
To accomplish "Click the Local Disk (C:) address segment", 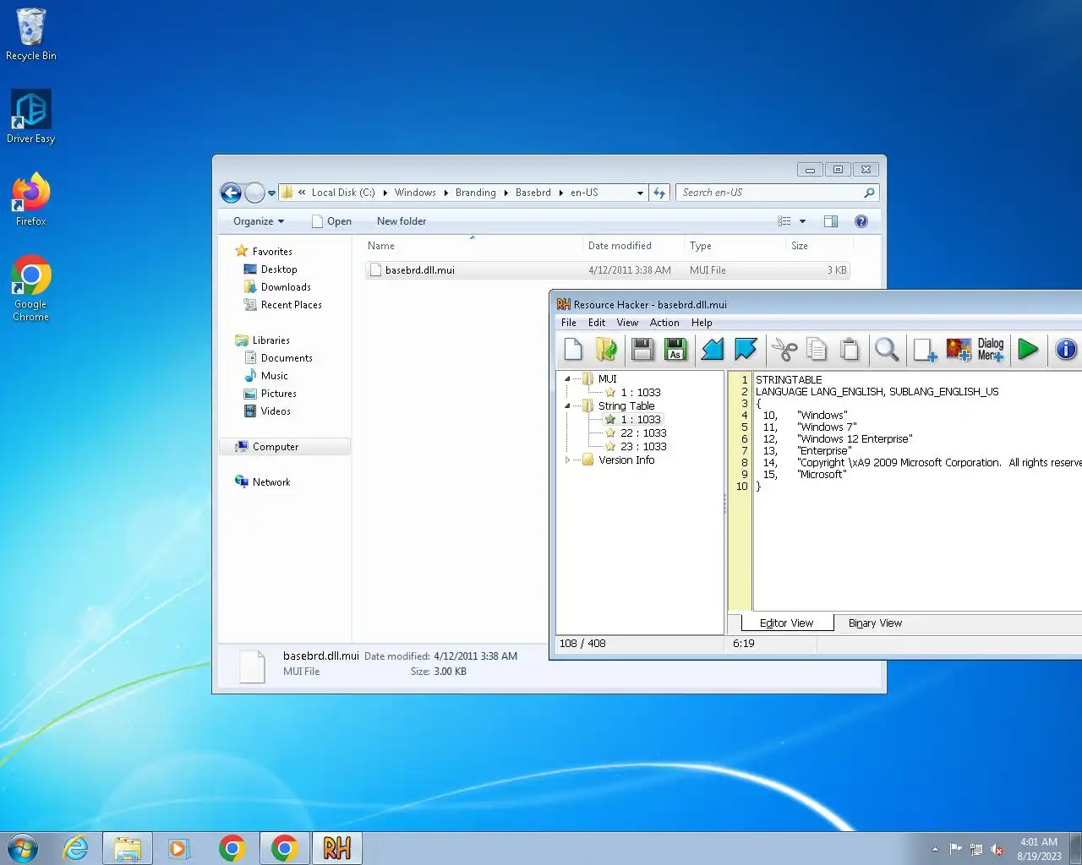I will point(342,193).
